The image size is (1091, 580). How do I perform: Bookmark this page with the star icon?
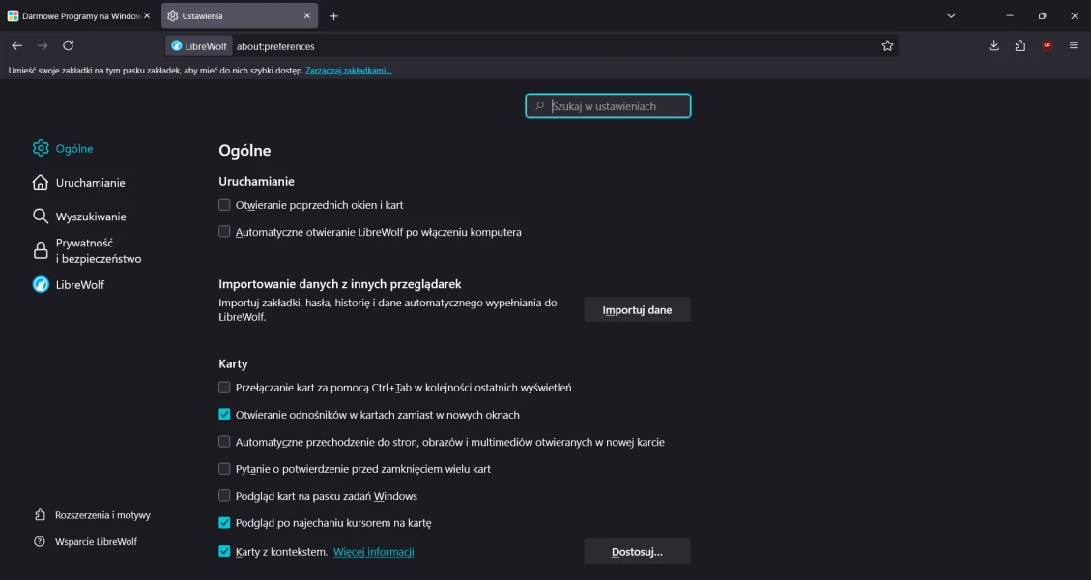click(x=887, y=45)
